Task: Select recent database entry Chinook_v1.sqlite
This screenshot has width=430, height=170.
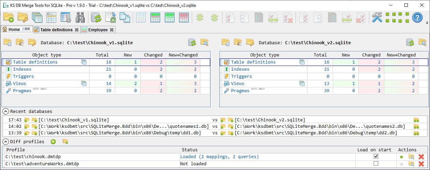Action: (73, 120)
